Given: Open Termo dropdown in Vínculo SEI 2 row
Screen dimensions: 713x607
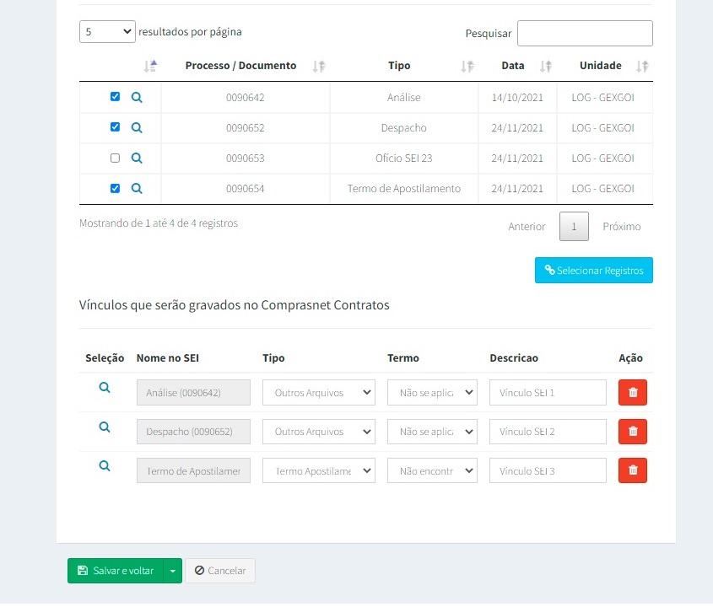Looking at the screenshot, I should coord(432,432).
